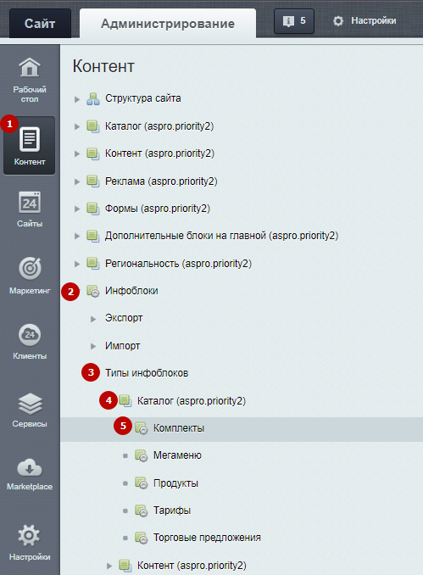Open the Торговые предложения infoblock
This screenshot has width=423, height=575.
click(207, 538)
